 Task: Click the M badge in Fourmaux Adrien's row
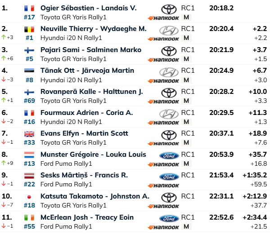pos(186,122)
